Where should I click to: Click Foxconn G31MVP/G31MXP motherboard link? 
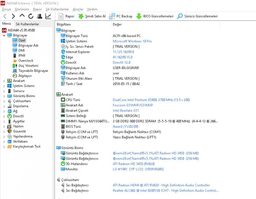pos(133,105)
